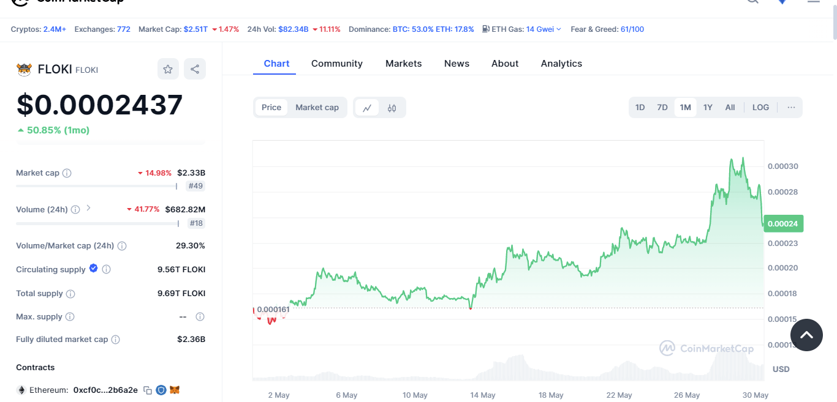Click Fully diluted market cap info icon
The height and width of the screenshot is (402, 837).
[116, 340]
